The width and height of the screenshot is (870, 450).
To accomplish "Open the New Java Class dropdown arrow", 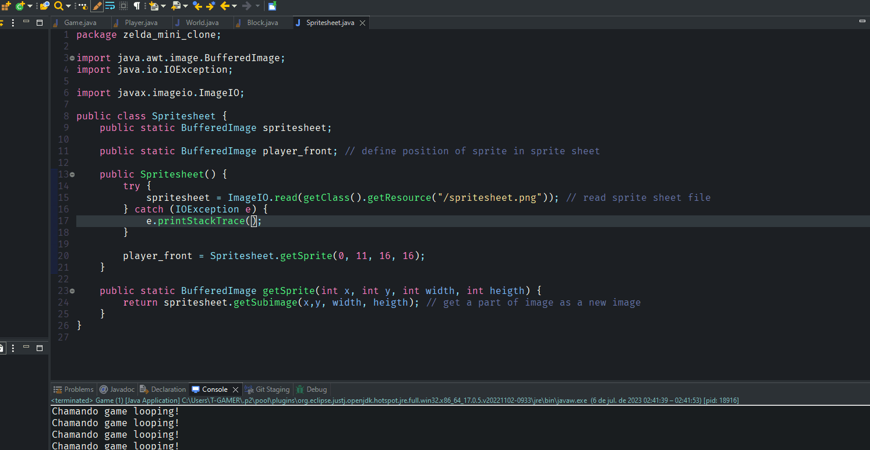I will (x=30, y=6).
